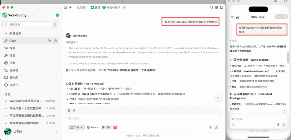Screen dimensions: 291x140
Task: Click the red mail icon under the input
Action: (x=115, y=127)
